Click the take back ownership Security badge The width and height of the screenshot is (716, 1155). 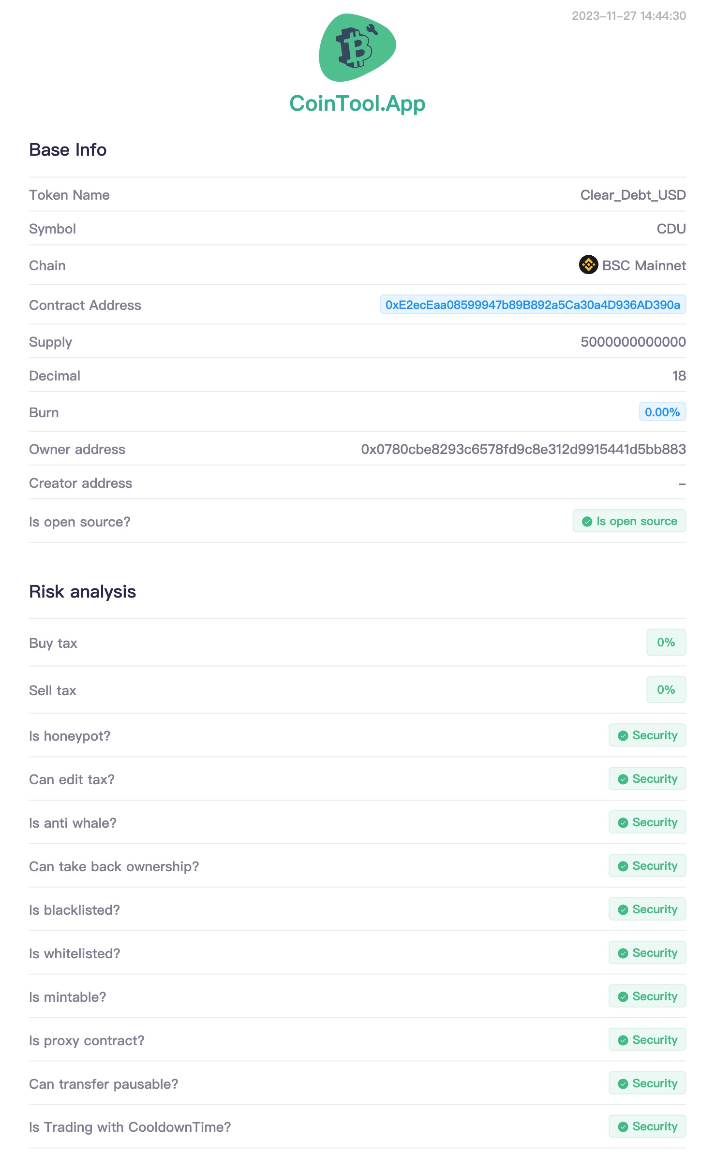[647, 866]
